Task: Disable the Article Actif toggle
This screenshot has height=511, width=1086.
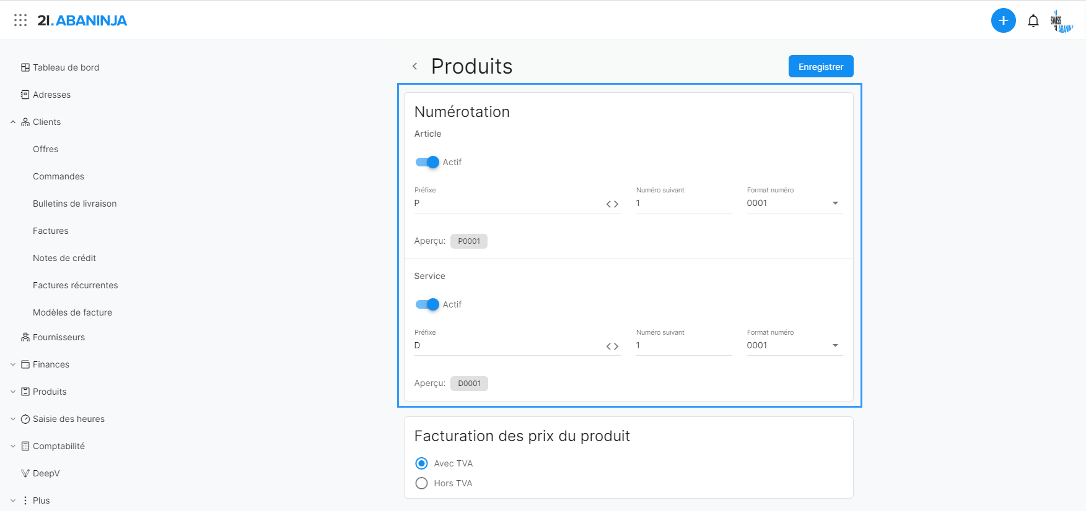Action: click(x=427, y=162)
